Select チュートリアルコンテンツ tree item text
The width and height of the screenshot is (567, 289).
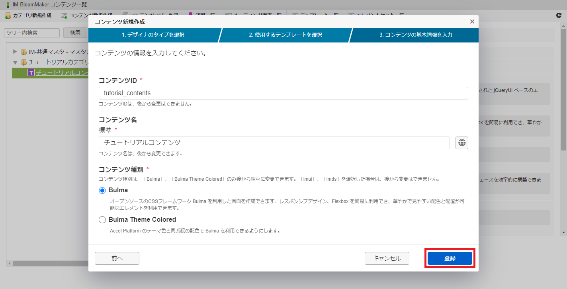pos(62,72)
